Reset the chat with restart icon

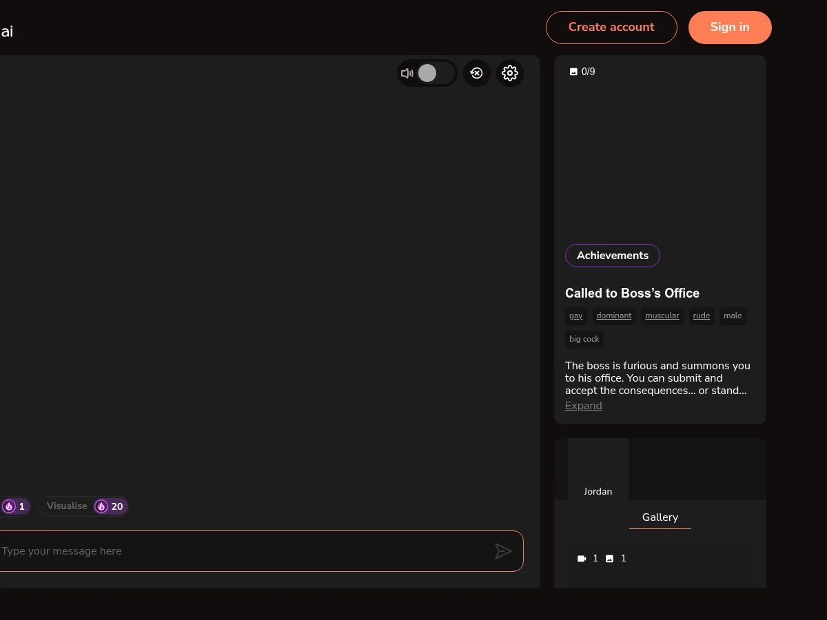coord(477,73)
